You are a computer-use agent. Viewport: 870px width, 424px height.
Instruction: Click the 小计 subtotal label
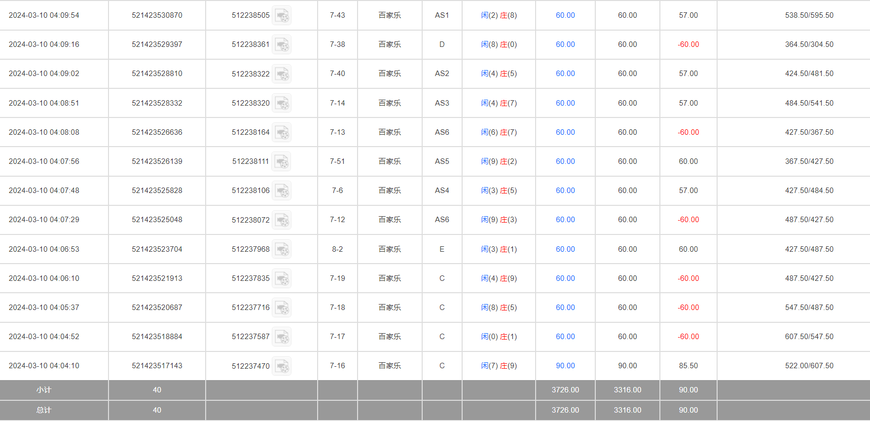43,390
